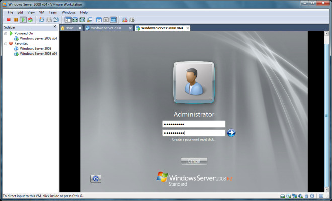The width and height of the screenshot is (332, 201).
Task: Click the Cancel button on logon screen
Action: (194, 161)
